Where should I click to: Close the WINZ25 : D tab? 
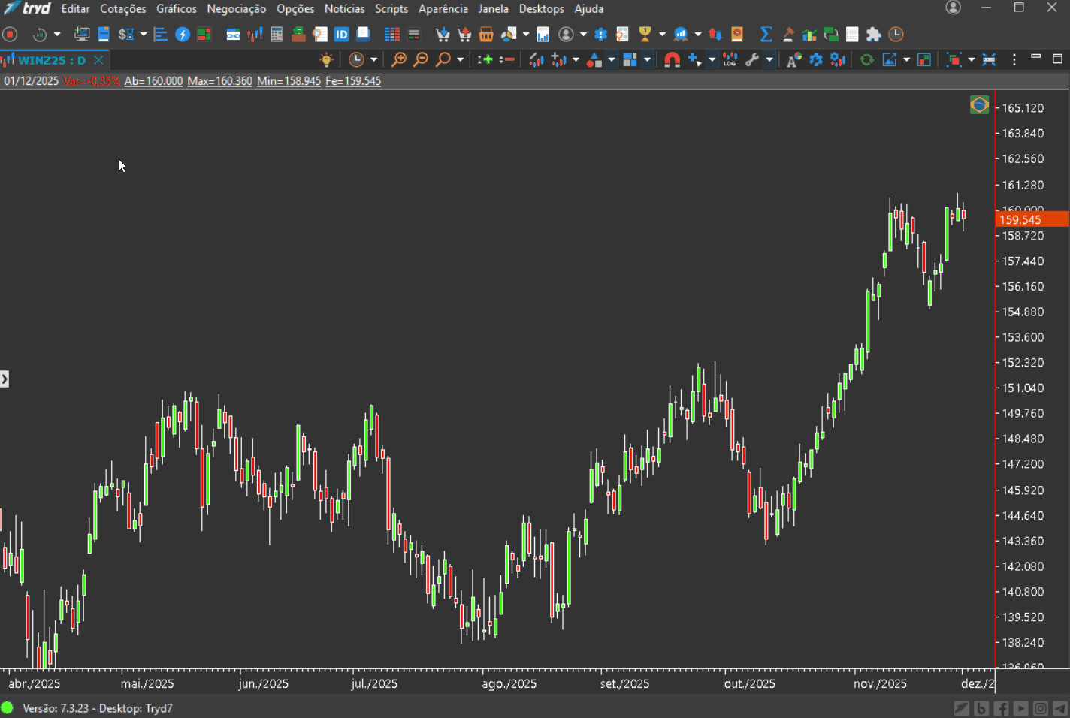pos(98,60)
